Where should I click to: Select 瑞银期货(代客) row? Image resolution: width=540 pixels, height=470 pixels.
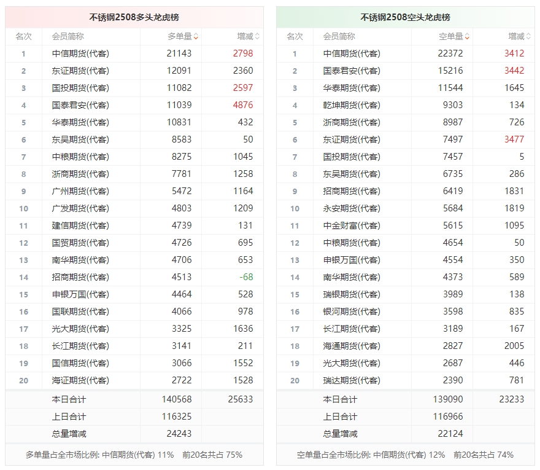click(x=406, y=294)
